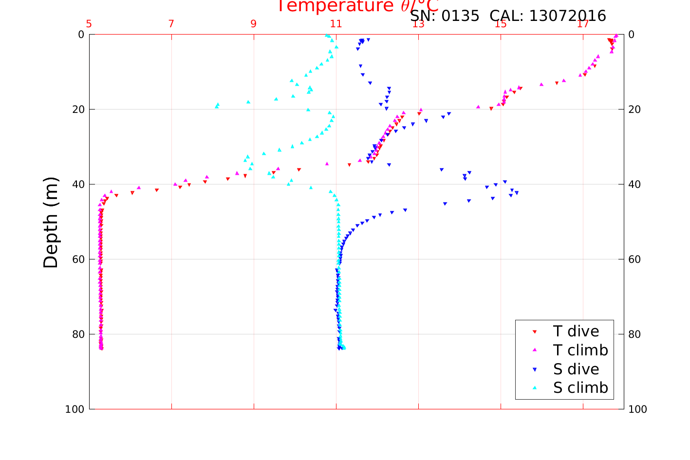Click the blue S dive legend marker
Screen dimensions: 690x460
coord(534,369)
